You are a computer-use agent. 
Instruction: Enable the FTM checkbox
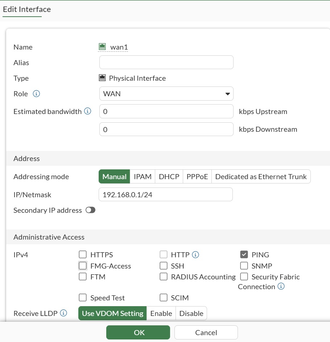83,276
